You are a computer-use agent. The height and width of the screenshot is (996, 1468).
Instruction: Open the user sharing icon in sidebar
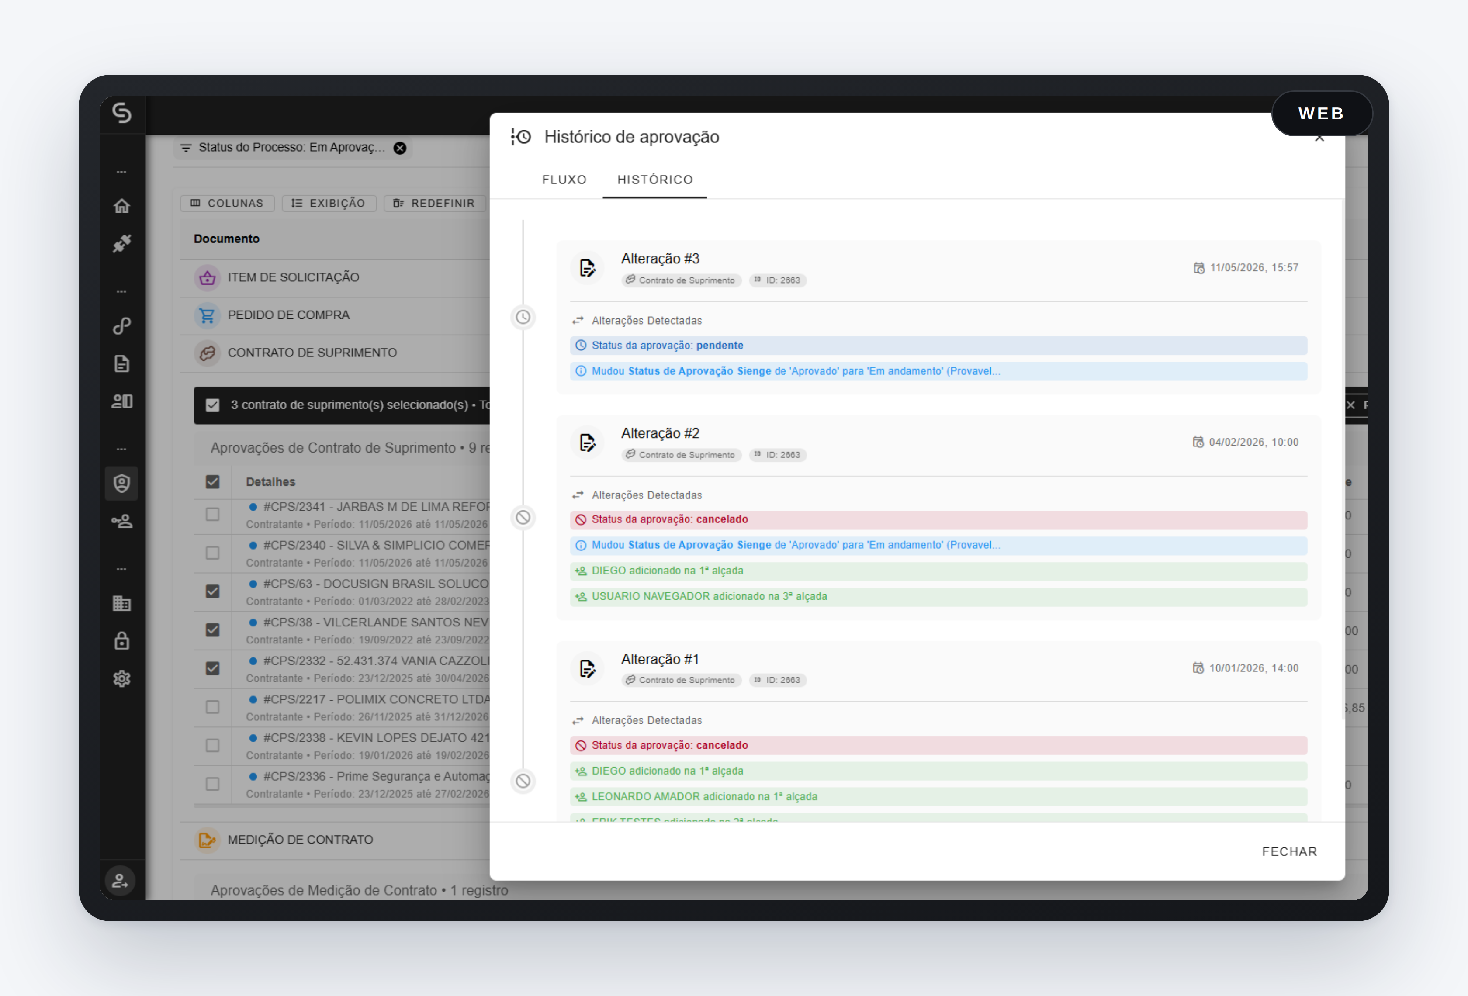pyautogui.click(x=122, y=522)
